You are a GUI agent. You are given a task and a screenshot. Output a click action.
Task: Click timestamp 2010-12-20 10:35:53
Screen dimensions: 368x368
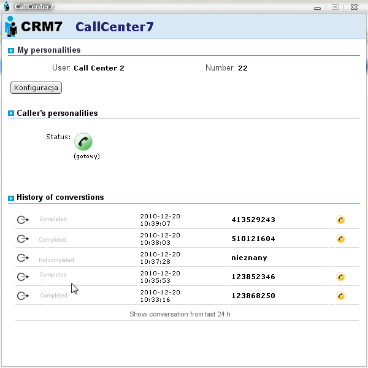[x=160, y=277]
